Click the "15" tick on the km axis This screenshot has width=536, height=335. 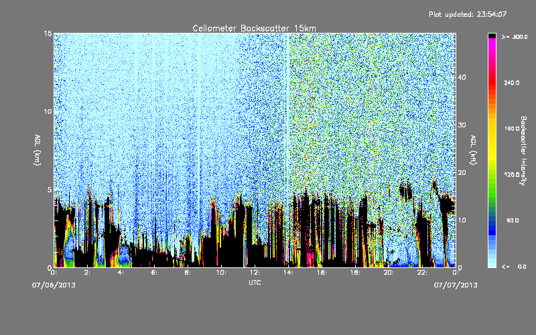click(48, 33)
